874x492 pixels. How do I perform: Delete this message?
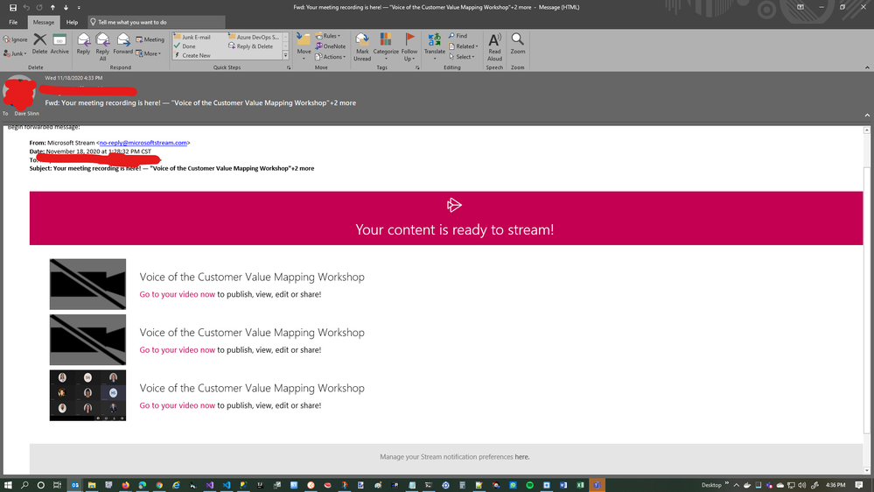[x=39, y=44]
